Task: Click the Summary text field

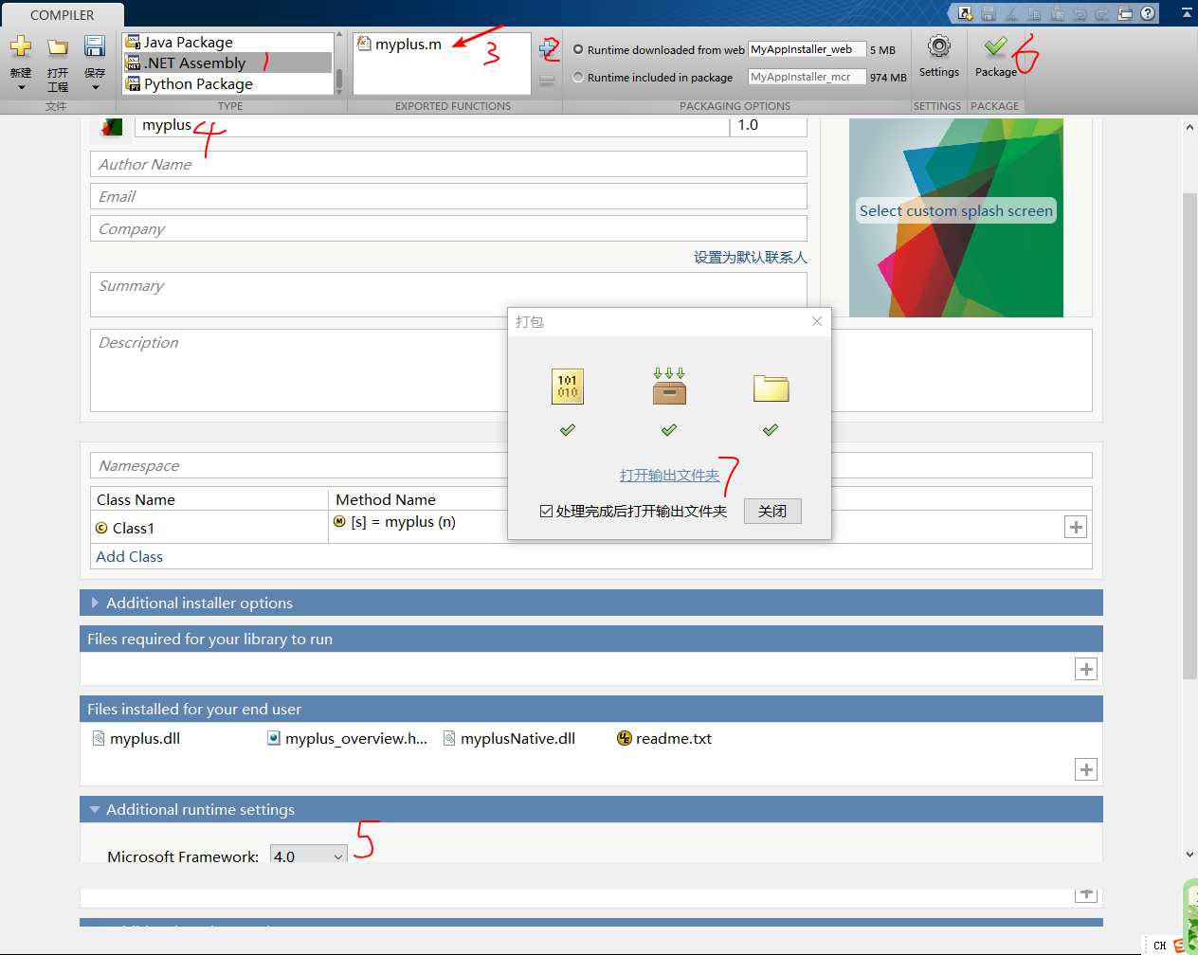Action: [448, 295]
